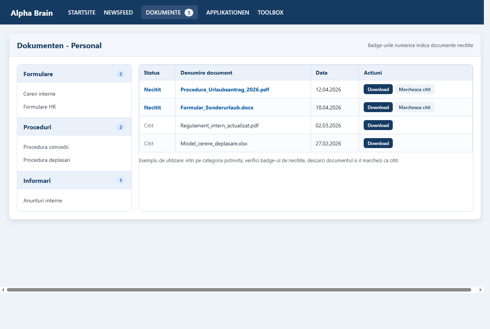This screenshot has width=490, height=329.
Task: Open Anunturi interne in sidebar
Action: [43, 200]
